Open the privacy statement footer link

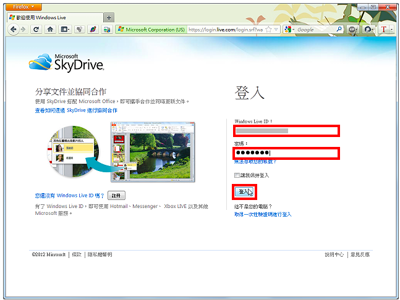click(100, 254)
